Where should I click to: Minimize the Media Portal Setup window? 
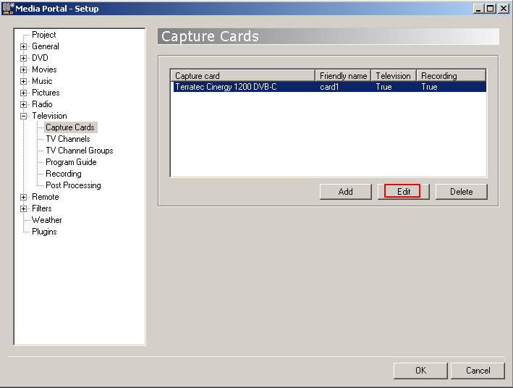[479, 9]
